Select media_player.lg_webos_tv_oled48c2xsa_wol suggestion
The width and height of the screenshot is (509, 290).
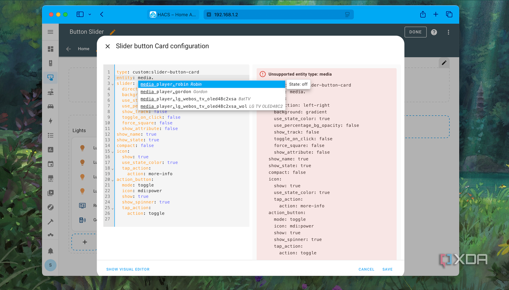coord(212,106)
